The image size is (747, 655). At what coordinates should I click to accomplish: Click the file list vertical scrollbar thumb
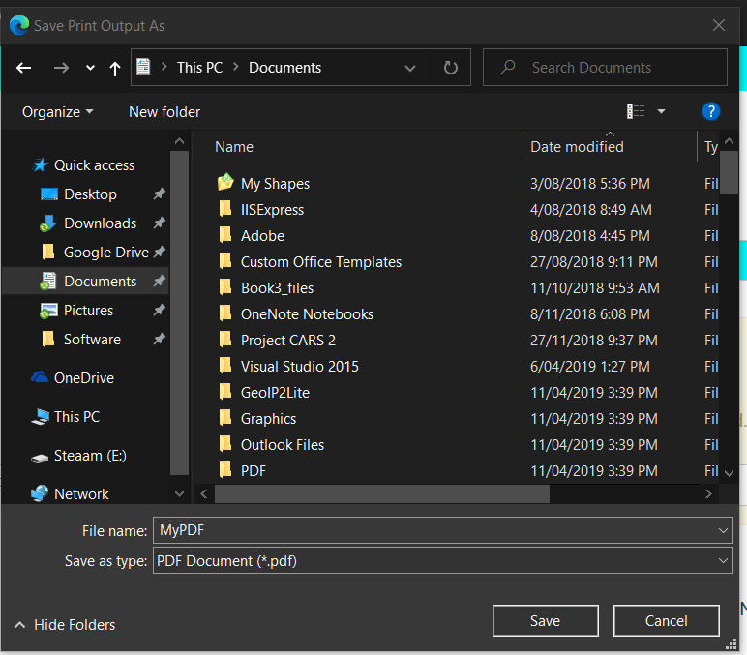pos(729,172)
